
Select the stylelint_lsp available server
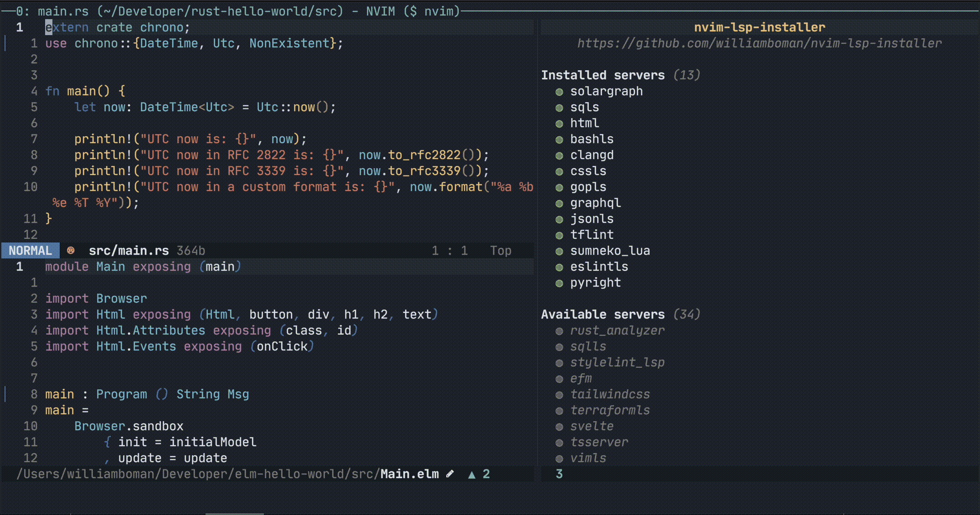click(x=617, y=362)
